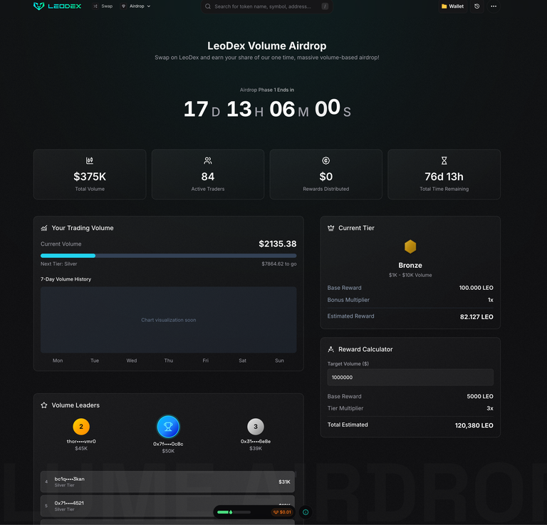
Task: Focus the token search field
Action: pos(266,6)
